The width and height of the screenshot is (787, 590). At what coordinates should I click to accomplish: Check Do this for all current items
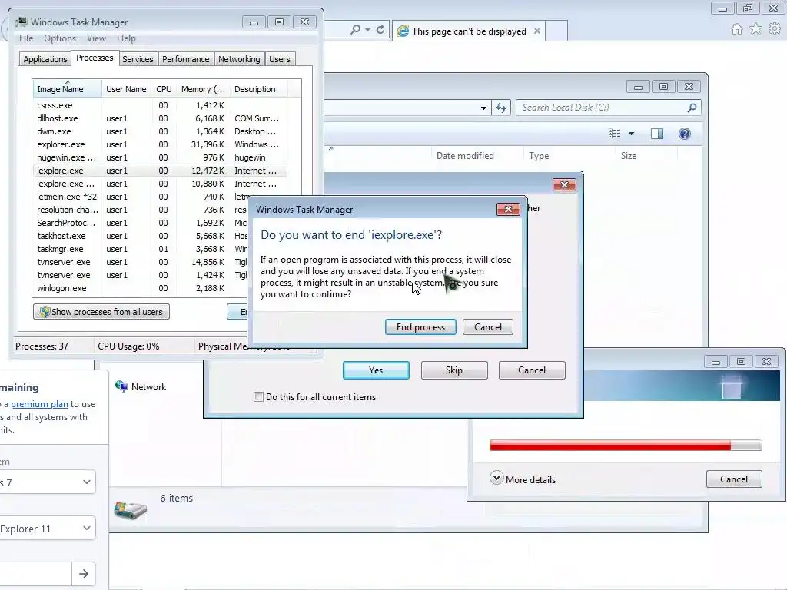(258, 397)
